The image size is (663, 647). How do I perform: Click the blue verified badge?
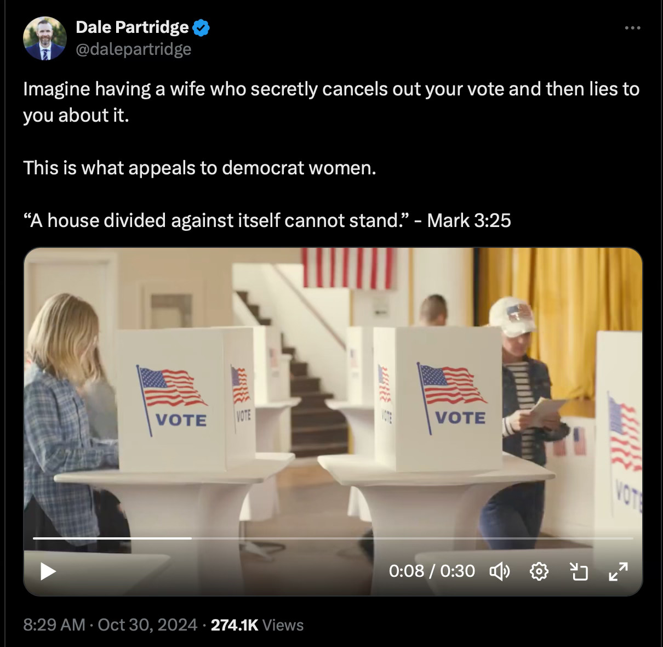tap(201, 27)
